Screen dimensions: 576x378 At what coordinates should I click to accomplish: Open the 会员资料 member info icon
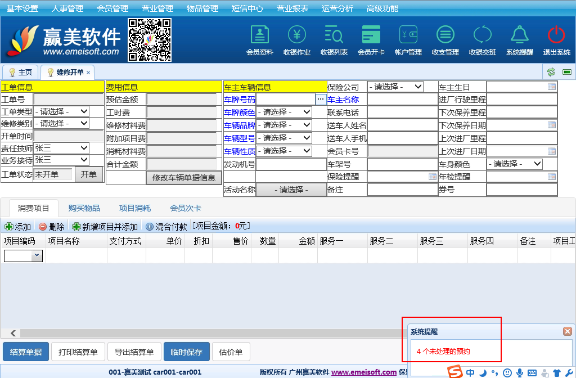click(x=259, y=35)
